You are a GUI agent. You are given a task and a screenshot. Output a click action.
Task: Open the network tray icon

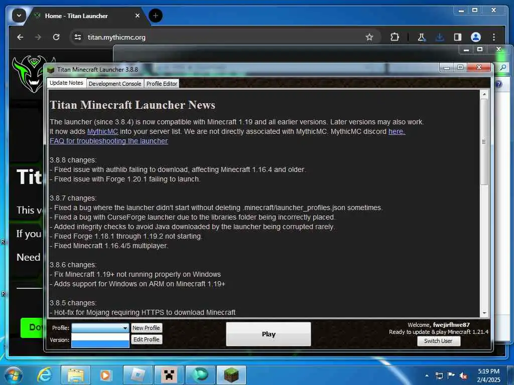(439, 375)
